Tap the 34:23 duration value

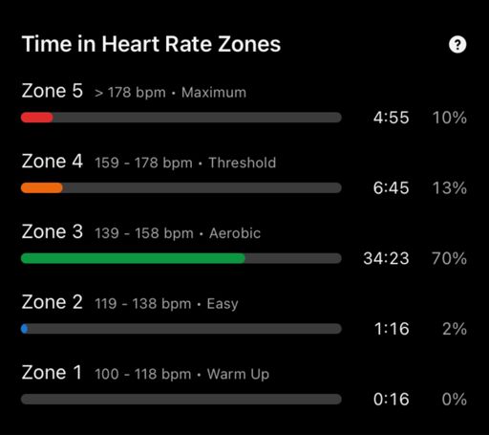tap(386, 258)
